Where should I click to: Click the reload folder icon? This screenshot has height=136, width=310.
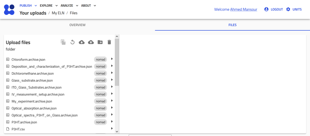(72, 42)
